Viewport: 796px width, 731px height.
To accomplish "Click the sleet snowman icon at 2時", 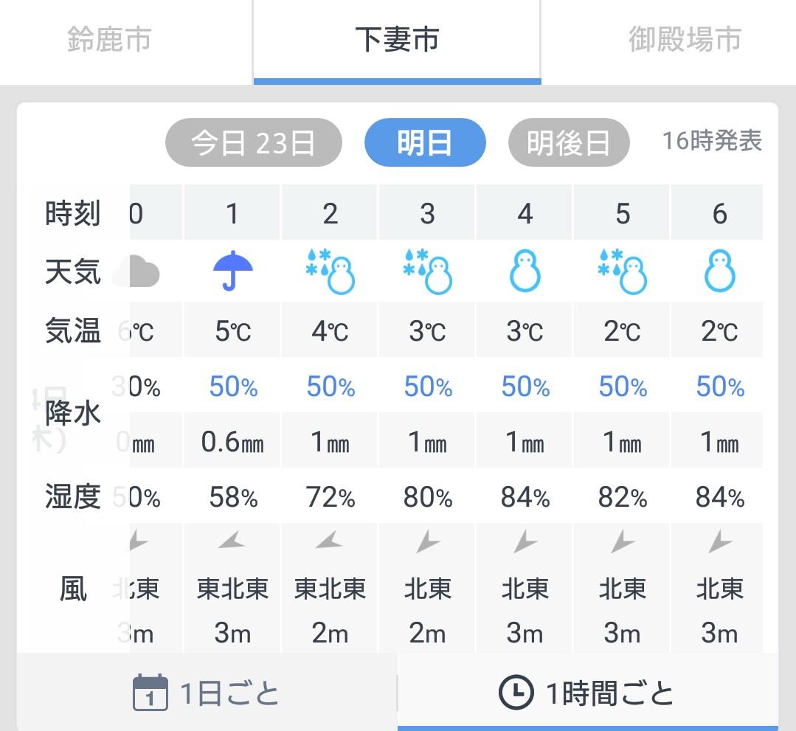I will 330,271.
